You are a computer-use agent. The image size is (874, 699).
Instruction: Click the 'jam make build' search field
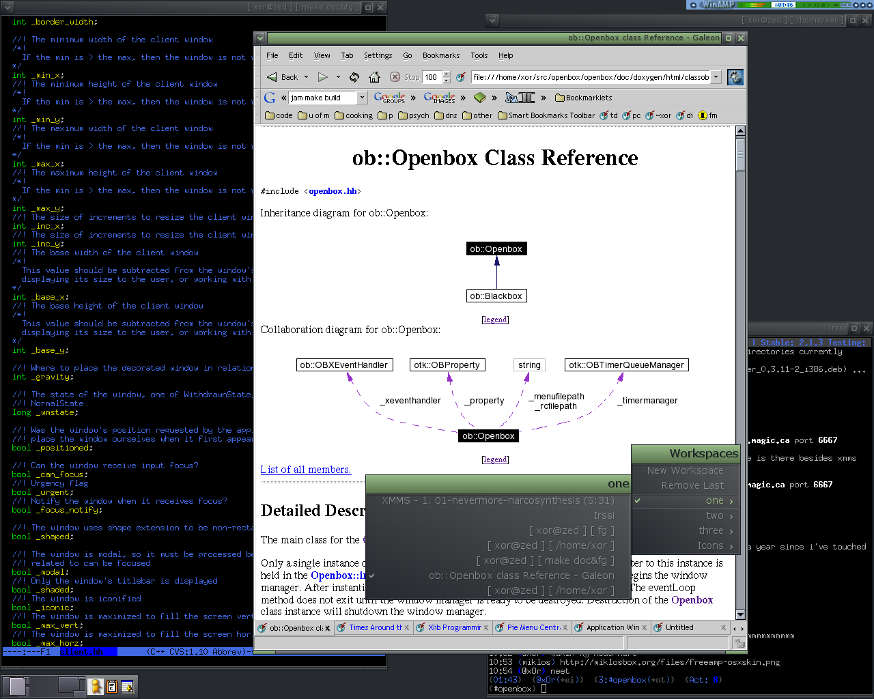click(x=323, y=98)
